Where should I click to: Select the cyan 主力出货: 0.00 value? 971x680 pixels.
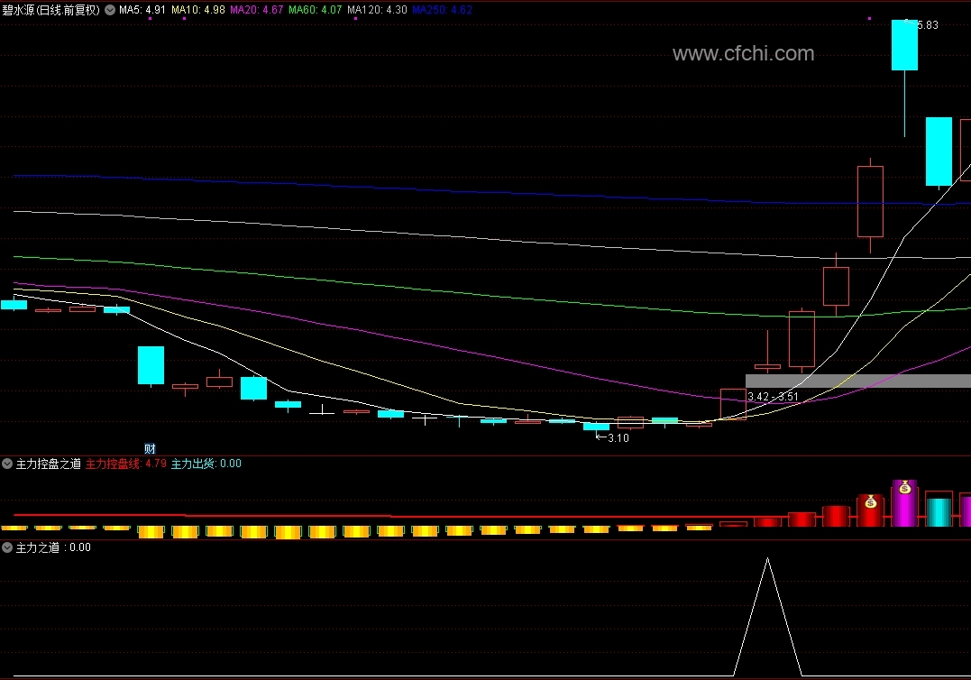click(206, 464)
